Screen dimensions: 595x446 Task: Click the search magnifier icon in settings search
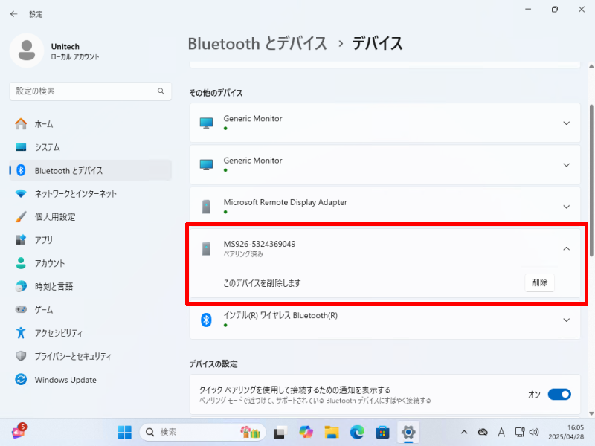pos(161,91)
